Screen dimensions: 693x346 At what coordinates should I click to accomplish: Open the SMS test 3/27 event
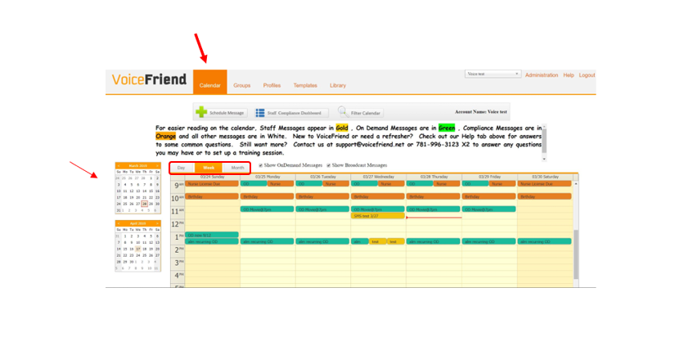click(378, 216)
